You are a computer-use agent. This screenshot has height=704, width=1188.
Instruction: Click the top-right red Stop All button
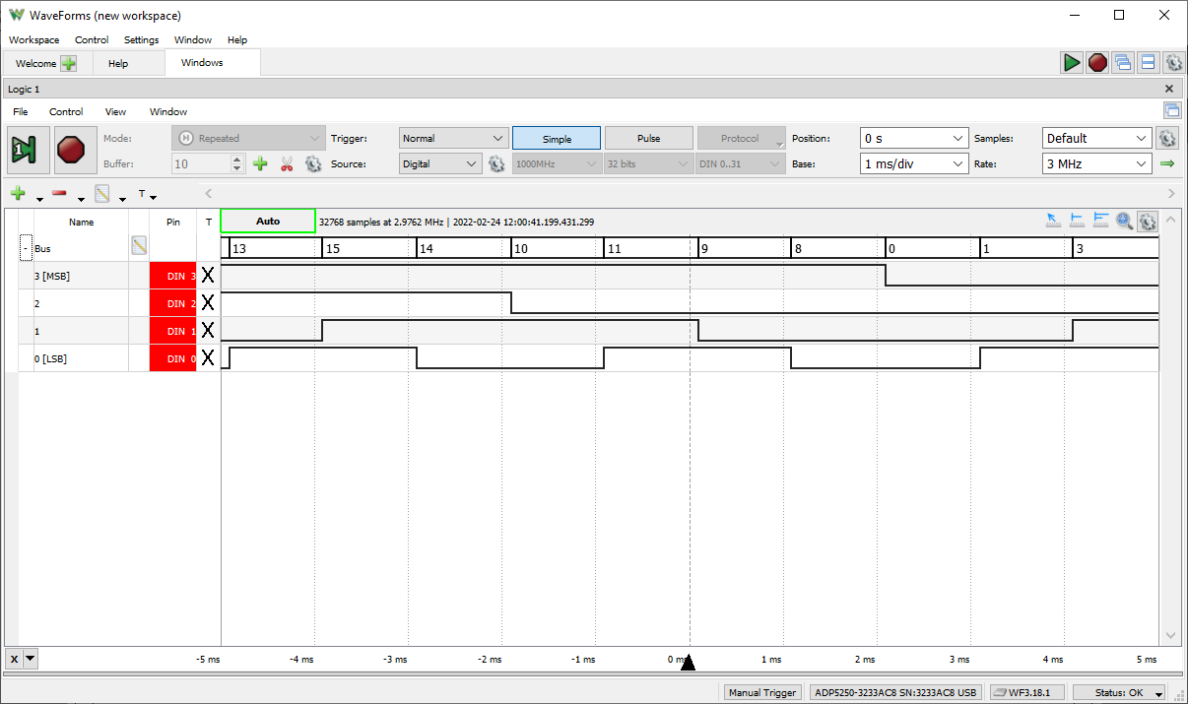(x=1097, y=63)
